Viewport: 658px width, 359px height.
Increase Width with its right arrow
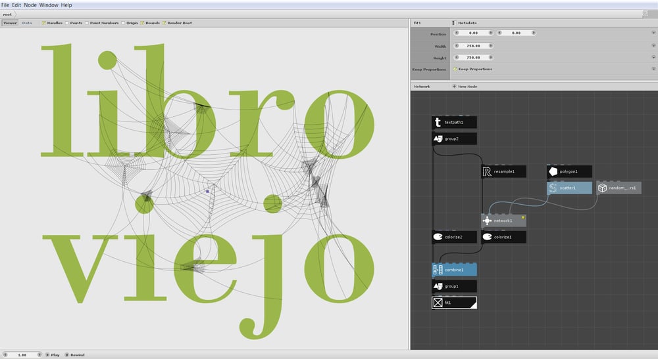[491, 45]
